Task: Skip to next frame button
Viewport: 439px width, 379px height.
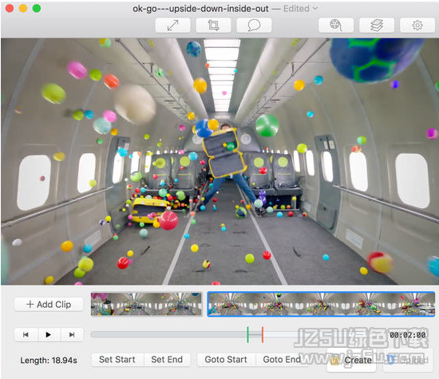Action: pos(72,335)
